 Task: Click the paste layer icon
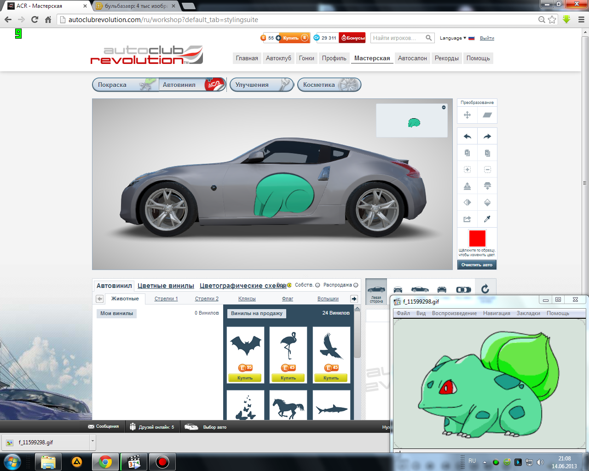click(487, 153)
